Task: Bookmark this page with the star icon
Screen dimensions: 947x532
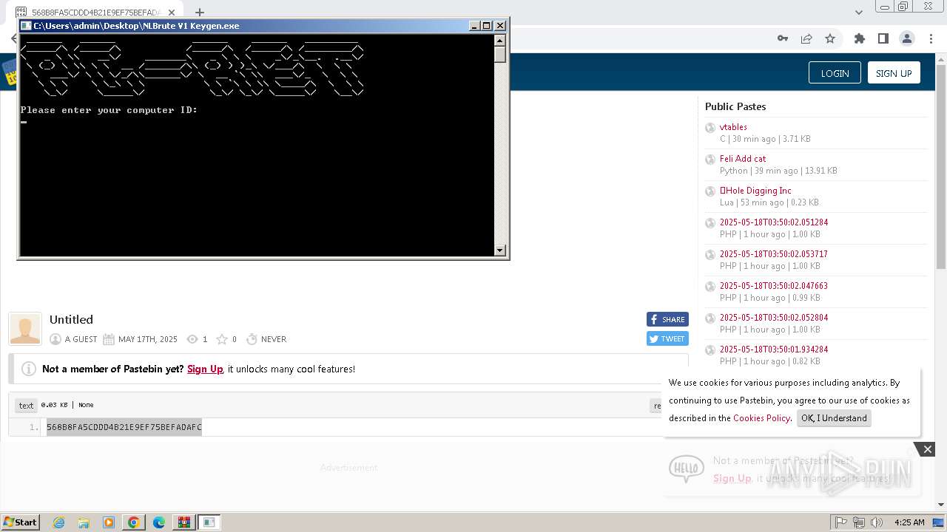Action: coord(830,39)
